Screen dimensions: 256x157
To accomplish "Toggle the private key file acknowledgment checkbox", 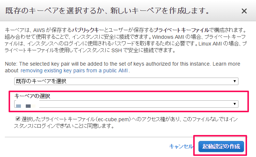I will (x=18, y=119).
